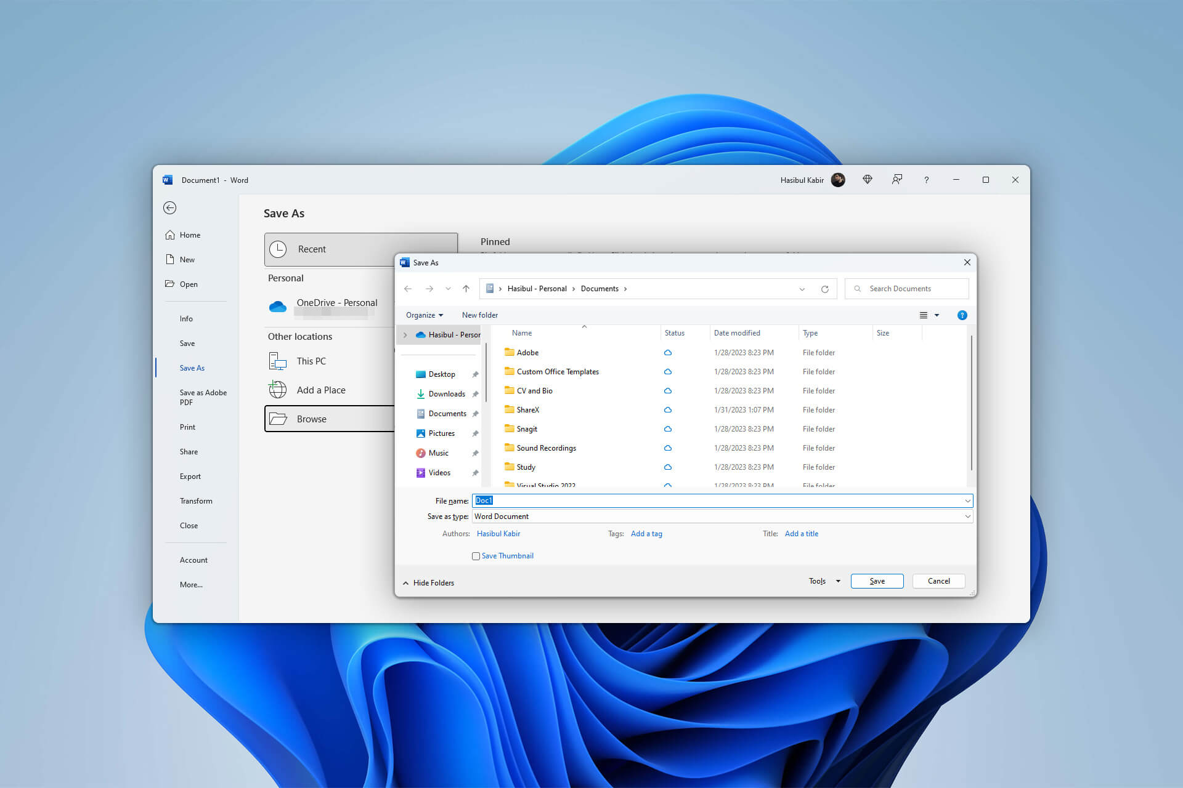This screenshot has width=1183, height=788.
Task: Click the back arrow circle in Word backstage
Action: click(x=170, y=208)
